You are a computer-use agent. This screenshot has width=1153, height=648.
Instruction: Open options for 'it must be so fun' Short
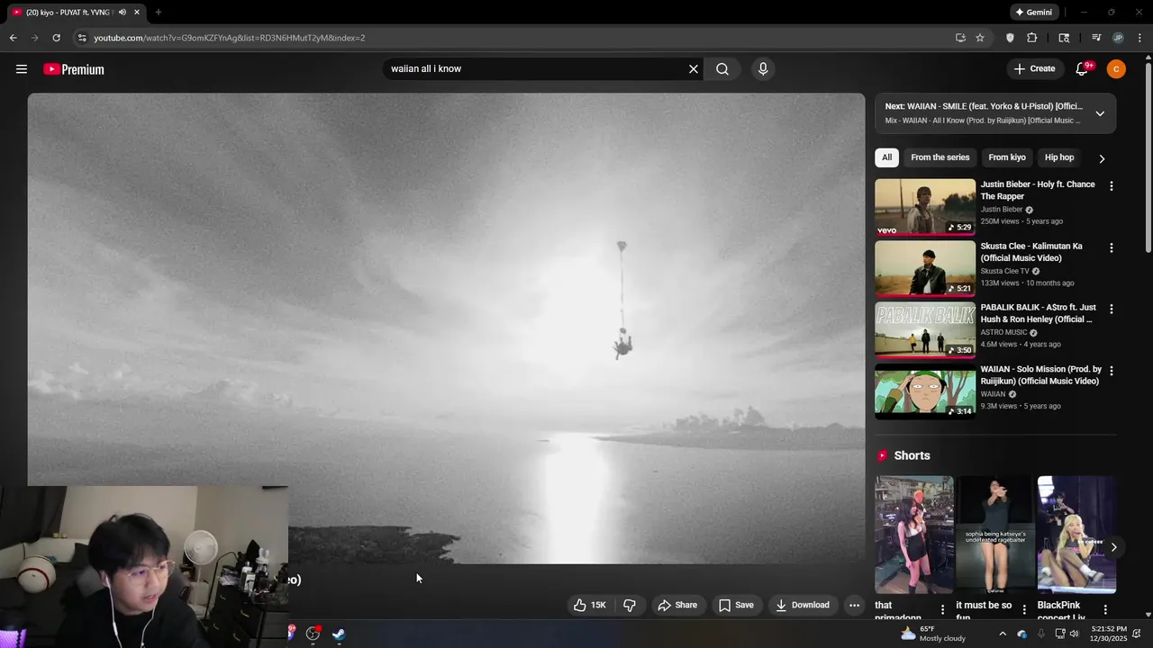[1024, 609]
